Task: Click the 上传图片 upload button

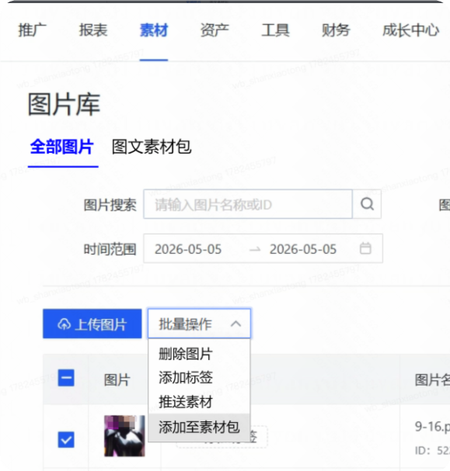Action: click(92, 324)
